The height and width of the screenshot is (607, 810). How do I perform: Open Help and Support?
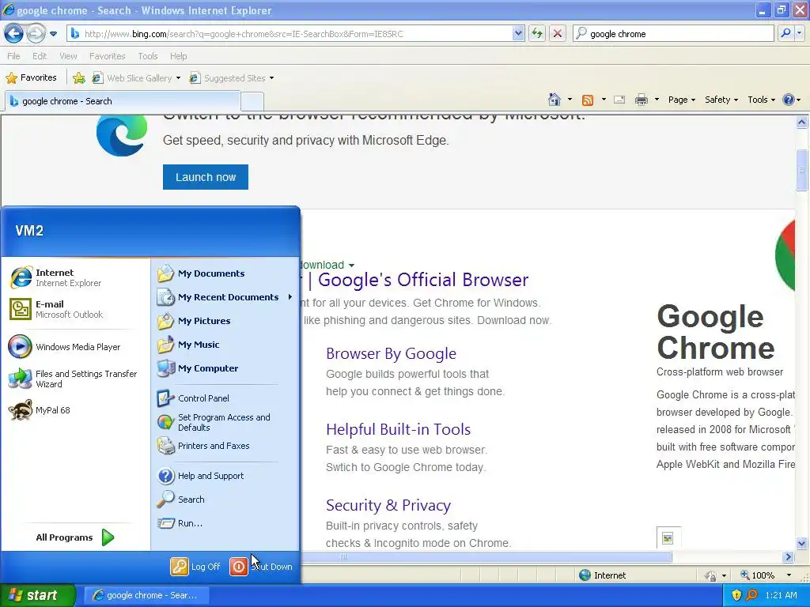(225, 476)
